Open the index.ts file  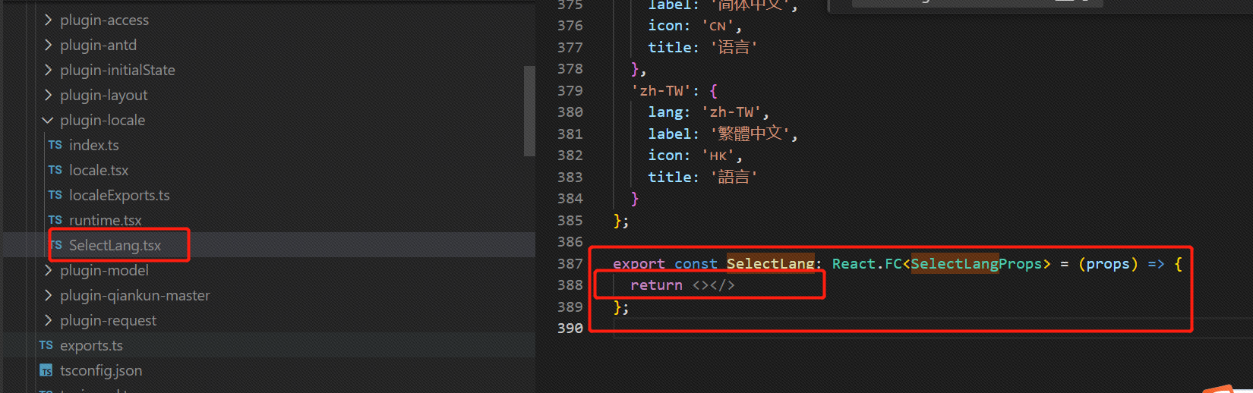[x=94, y=145]
